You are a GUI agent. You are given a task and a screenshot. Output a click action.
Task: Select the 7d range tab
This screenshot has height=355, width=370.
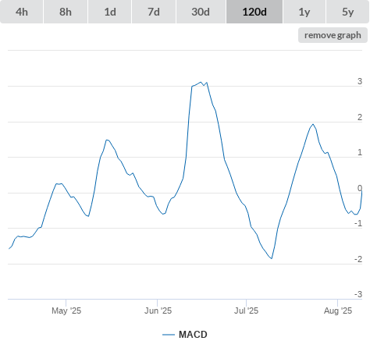(154, 12)
